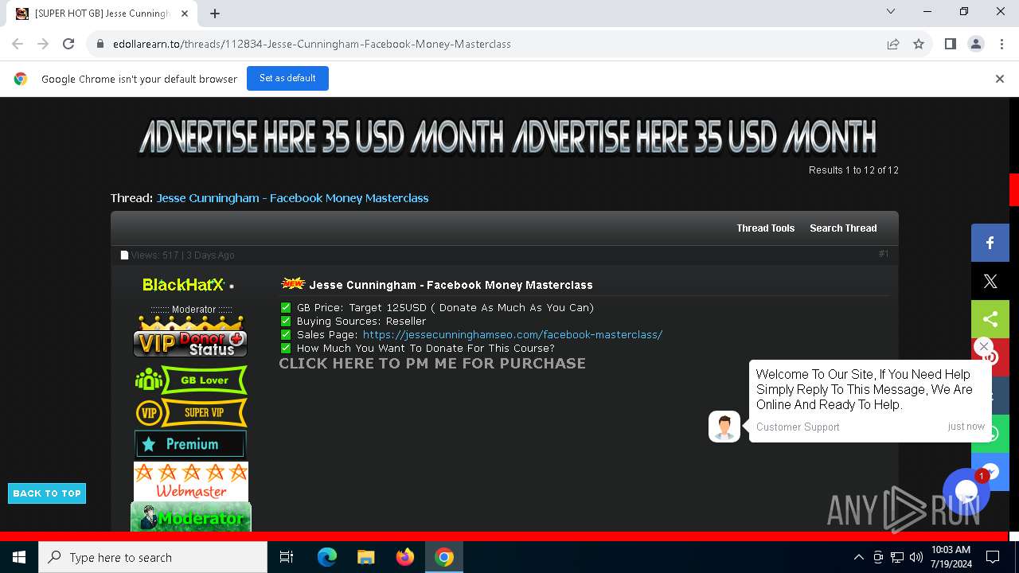This screenshot has height=573, width=1019.
Task: Click the Moderator rank text under BlackHatX
Action: (x=191, y=309)
